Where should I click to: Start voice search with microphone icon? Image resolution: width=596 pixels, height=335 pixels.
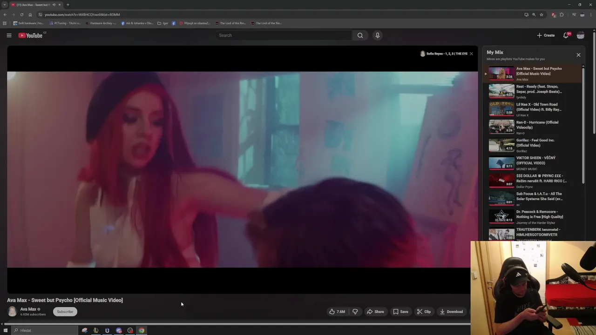pyautogui.click(x=378, y=35)
